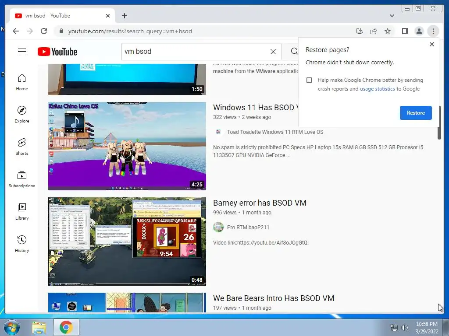Viewport: 449px width, 336px height.
Task: Open the volume tray icon
Action: [x=404, y=328]
